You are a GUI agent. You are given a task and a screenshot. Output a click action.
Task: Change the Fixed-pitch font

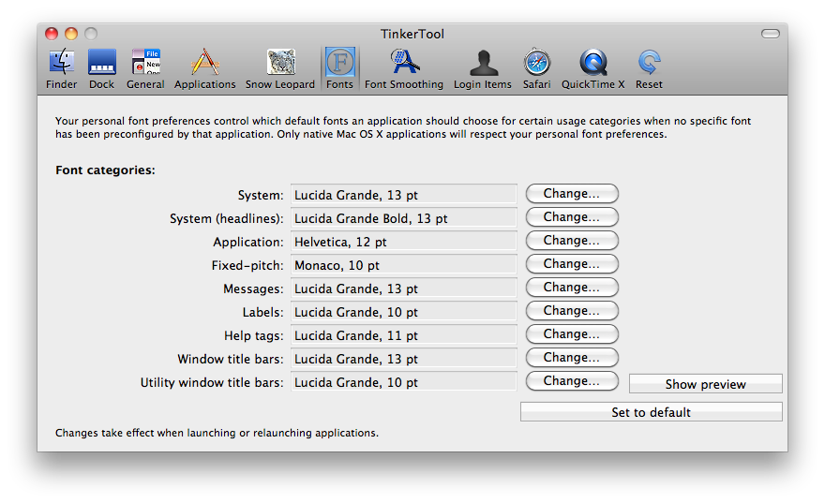[x=572, y=264]
